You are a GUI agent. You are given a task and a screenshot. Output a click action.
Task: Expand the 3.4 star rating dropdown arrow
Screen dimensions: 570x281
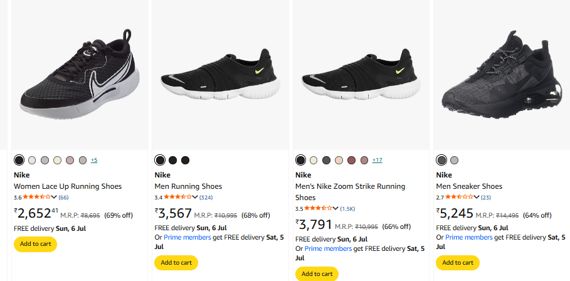(194, 197)
